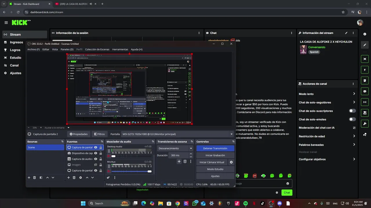The image size is (371, 208).
Task: Open Desktop Audio's three-dot options
Action: pyautogui.click(x=109, y=151)
